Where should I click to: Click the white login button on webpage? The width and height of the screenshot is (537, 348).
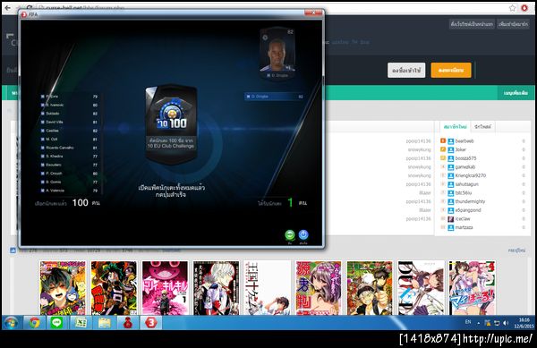tap(406, 70)
